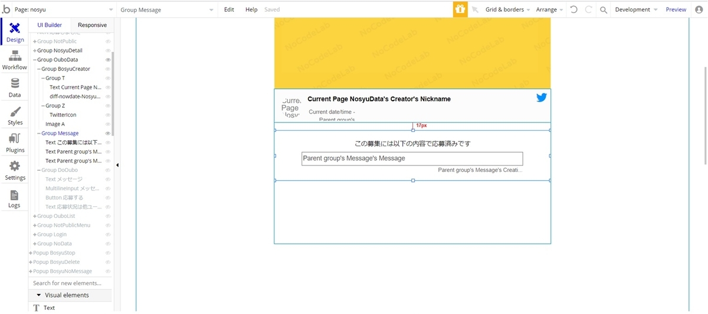
Task: Open the Styles section
Action: (x=14, y=115)
